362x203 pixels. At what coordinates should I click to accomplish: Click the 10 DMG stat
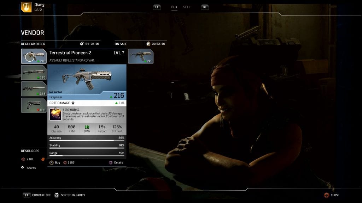87,129
